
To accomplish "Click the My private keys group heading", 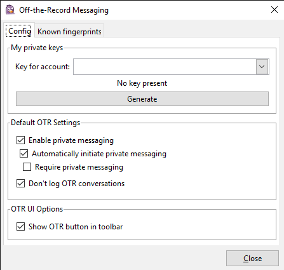I will coord(37,48).
